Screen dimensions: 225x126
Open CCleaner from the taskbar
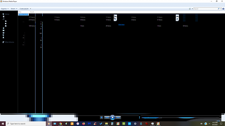click(x=95, y=124)
